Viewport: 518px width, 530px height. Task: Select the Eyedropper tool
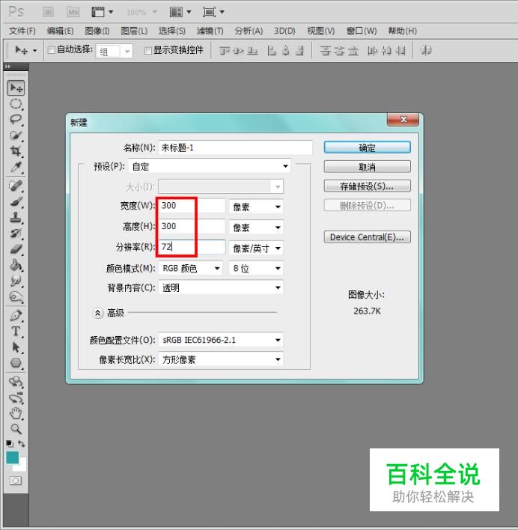point(16,167)
